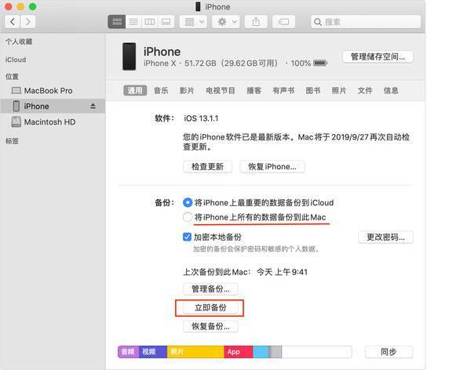Open the 照片 tab

tap(339, 91)
